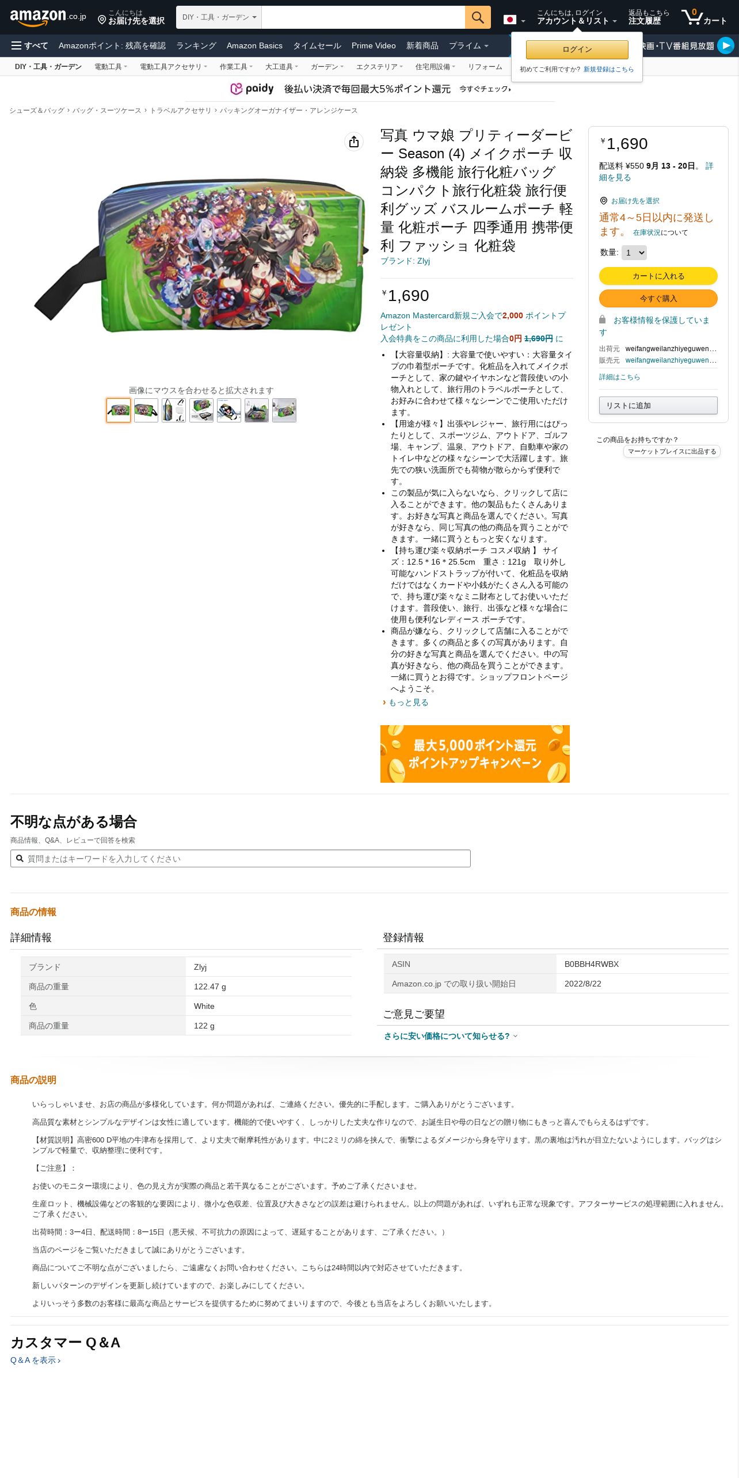This screenshot has height=1478, width=739.
Task: Click the Amazon.co.jp logo
Action: [x=48, y=17]
